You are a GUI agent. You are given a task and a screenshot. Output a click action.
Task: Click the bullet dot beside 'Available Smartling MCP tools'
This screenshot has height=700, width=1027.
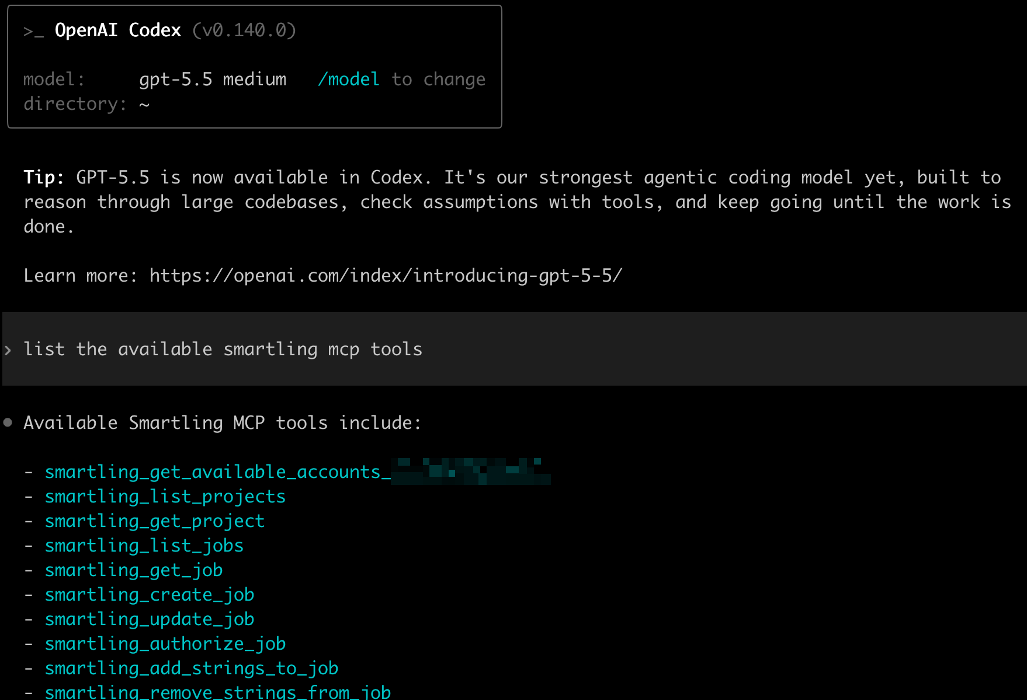8,422
